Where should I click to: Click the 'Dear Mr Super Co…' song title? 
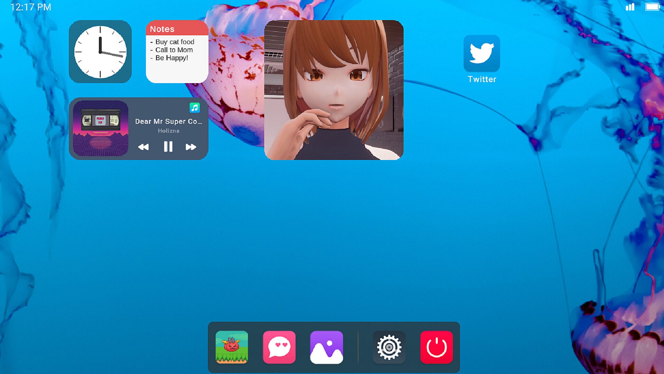pyautogui.click(x=168, y=122)
